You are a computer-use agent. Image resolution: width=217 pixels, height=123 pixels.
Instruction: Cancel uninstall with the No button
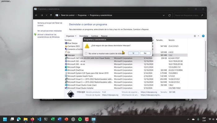[145, 53]
